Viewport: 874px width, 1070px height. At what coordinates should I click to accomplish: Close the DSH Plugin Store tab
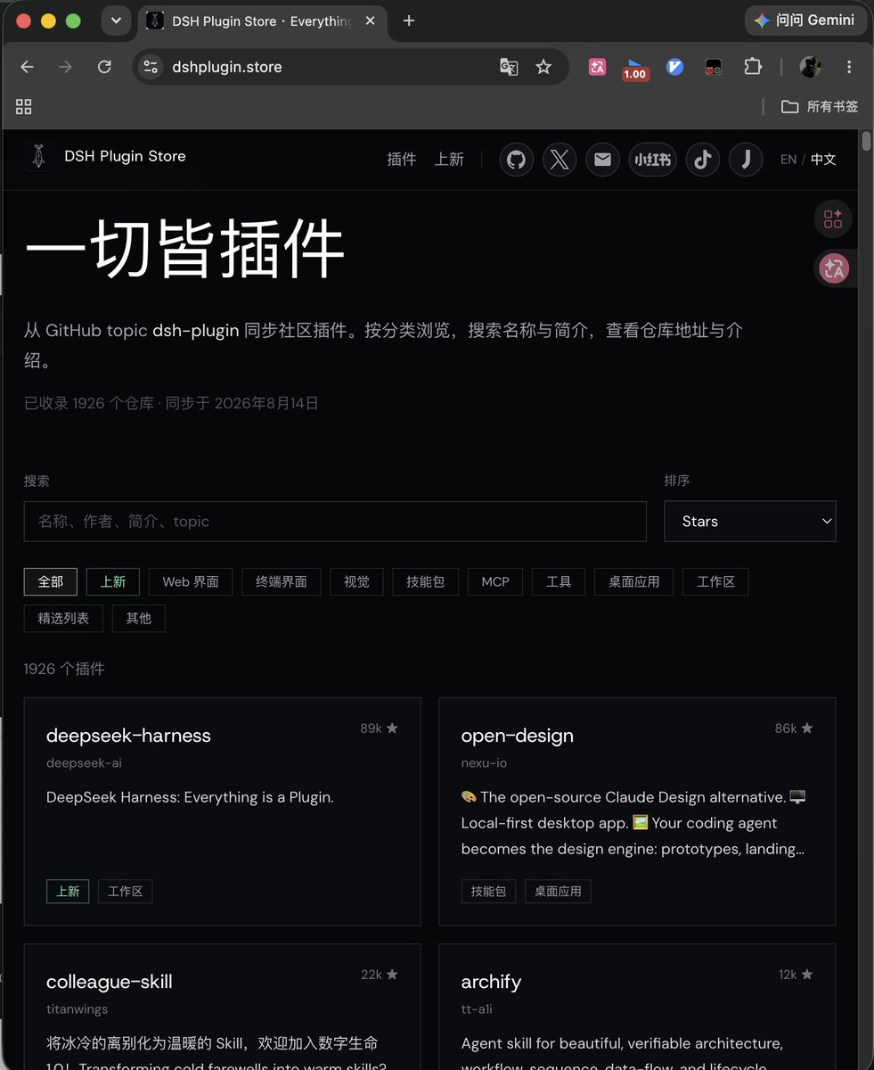click(371, 21)
